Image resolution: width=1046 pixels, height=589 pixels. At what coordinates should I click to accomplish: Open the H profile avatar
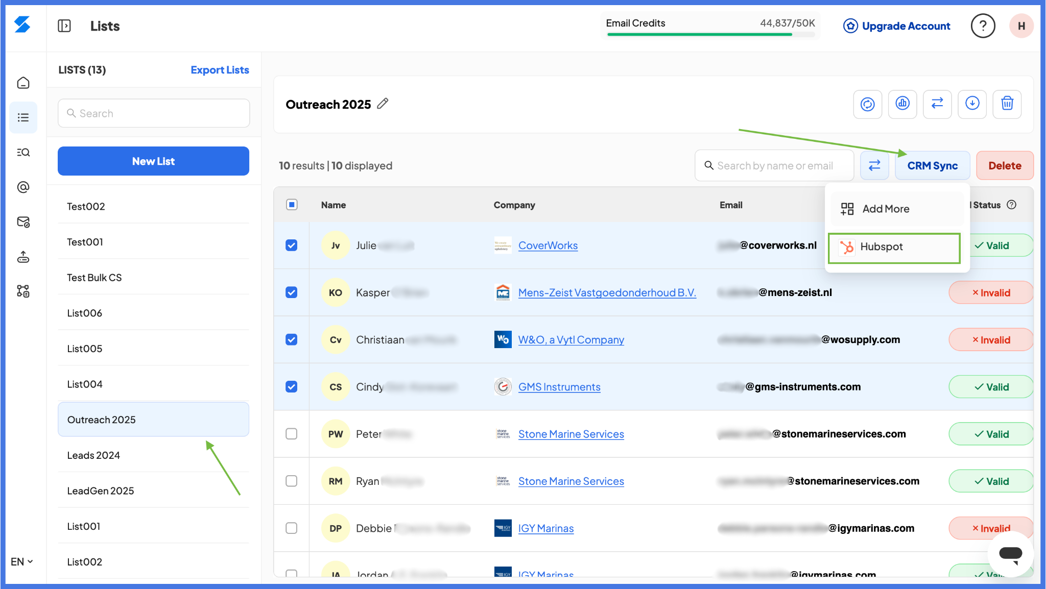1021,26
